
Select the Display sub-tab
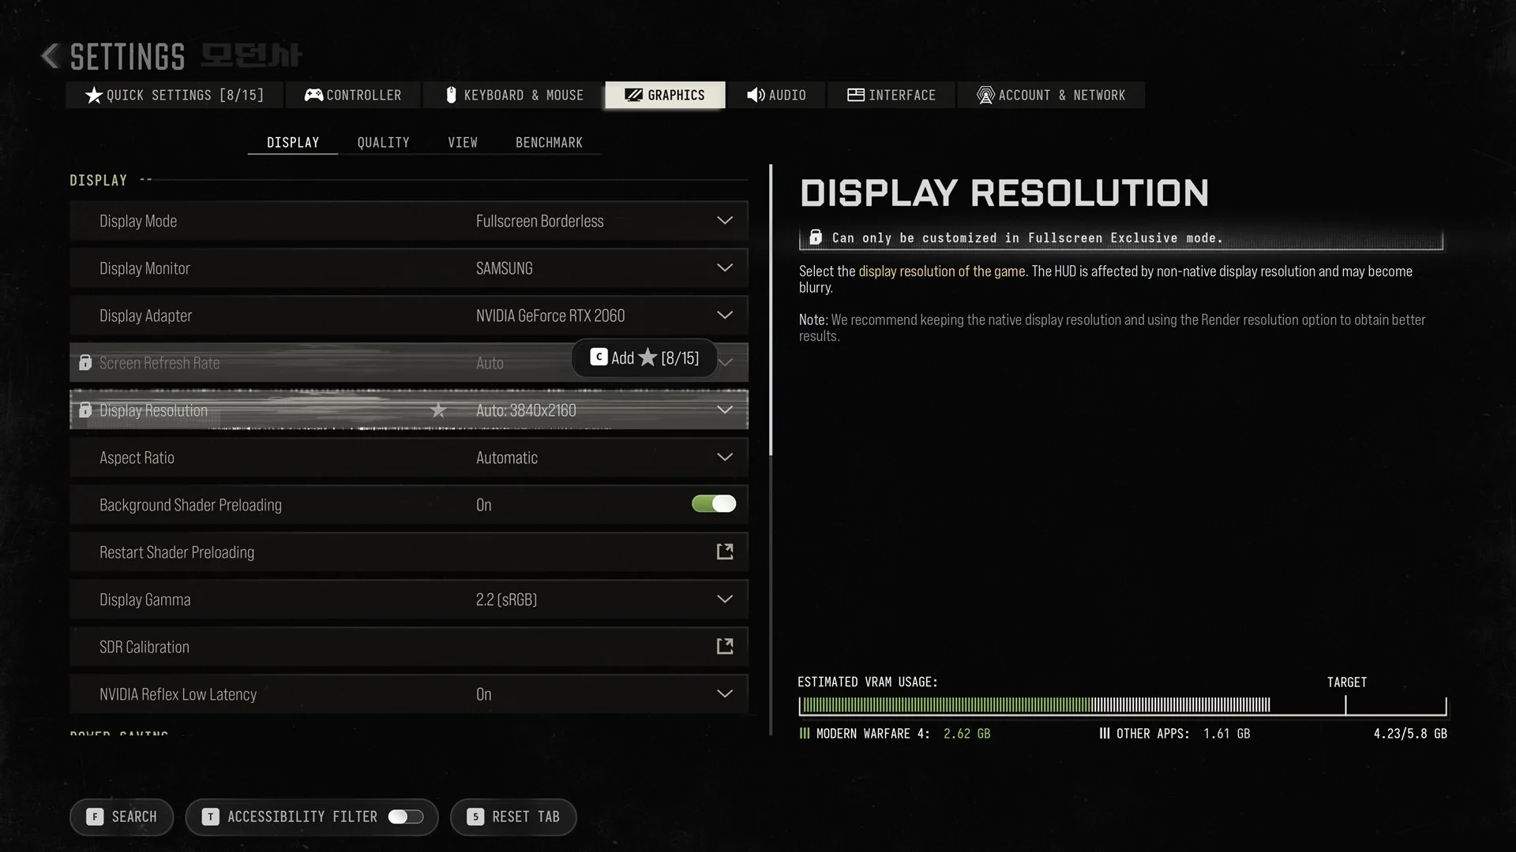293,142
